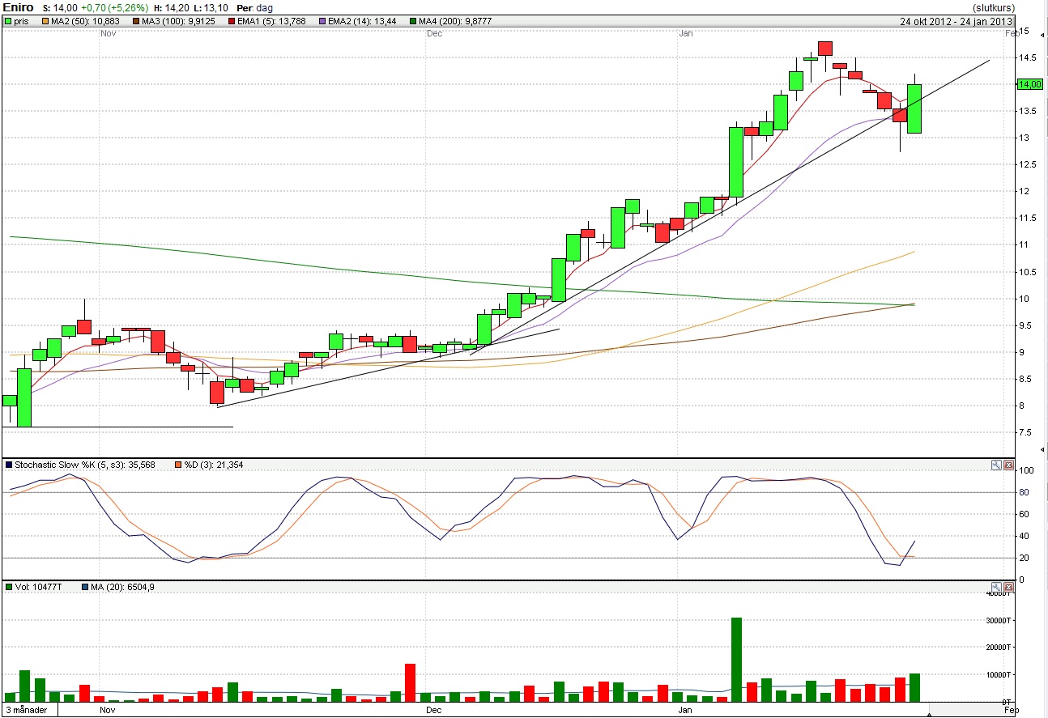Screen dimensions: 1048x718
Task: Click the small triangle marker on bottom axis
Action: [929, 715]
